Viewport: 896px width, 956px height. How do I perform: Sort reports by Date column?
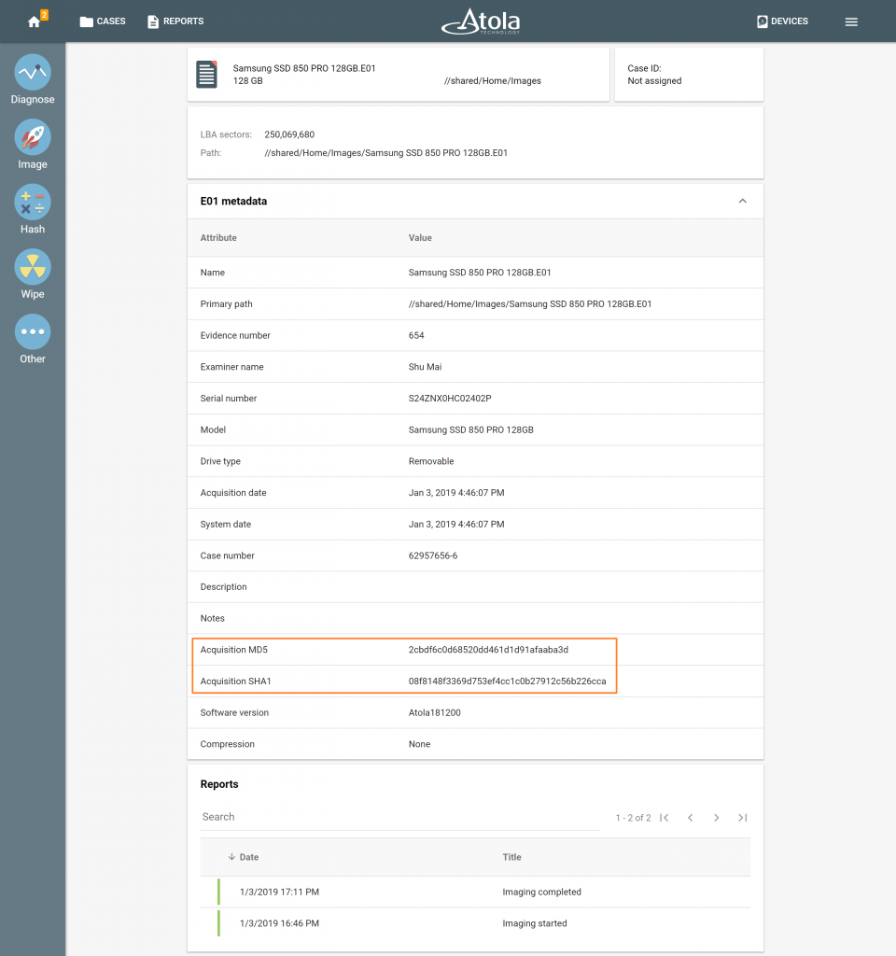click(x=244, y=857)
